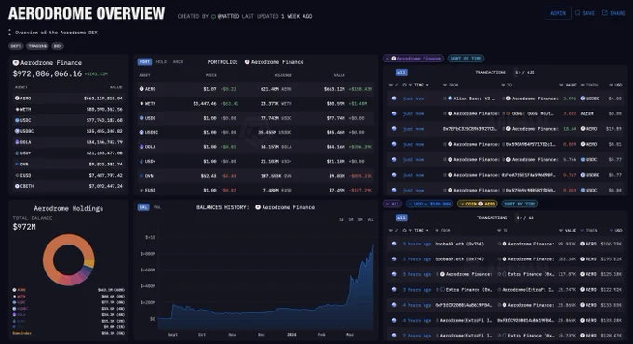Click the link icon in the upper transactions header

click(x=397, y=86)
